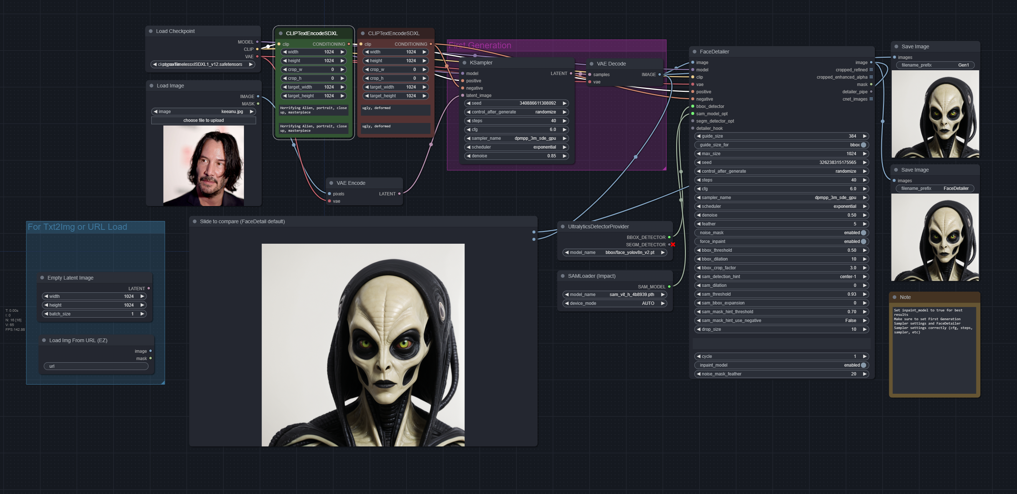The width and height of the screenshot is (1017, 494).
Task: Toggle force_inpaint in FaceDetailer
Action: 863,242
